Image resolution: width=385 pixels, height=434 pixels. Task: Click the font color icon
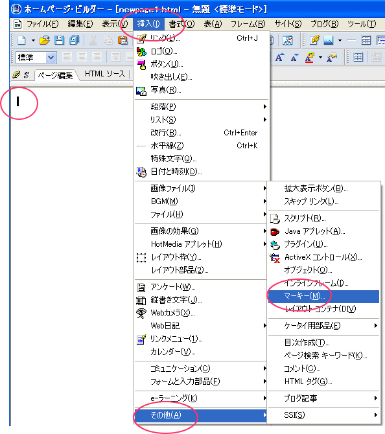(x=309, y=58)
